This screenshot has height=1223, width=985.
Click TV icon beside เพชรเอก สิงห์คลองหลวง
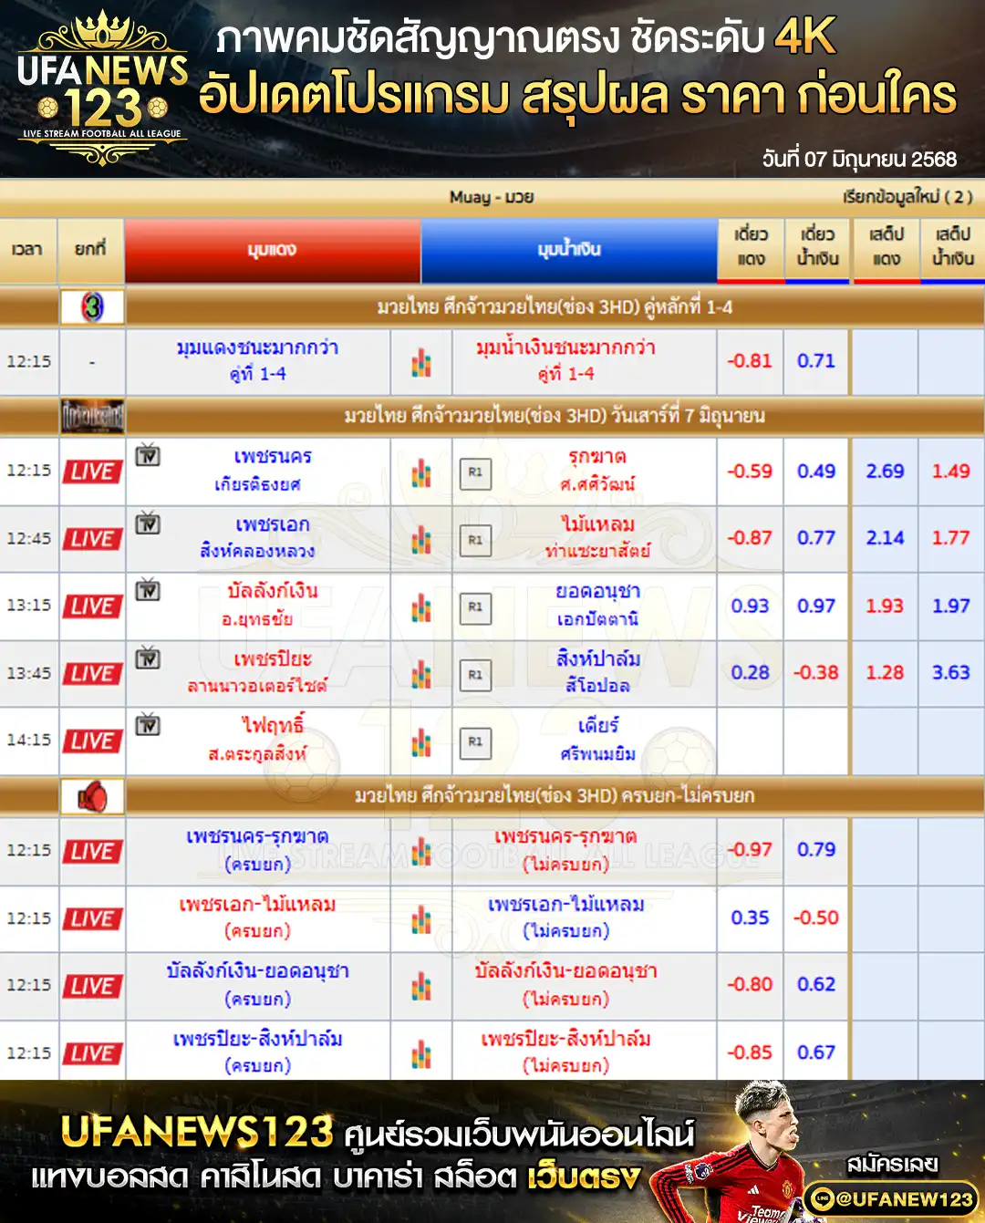click(x=148, y=523)
